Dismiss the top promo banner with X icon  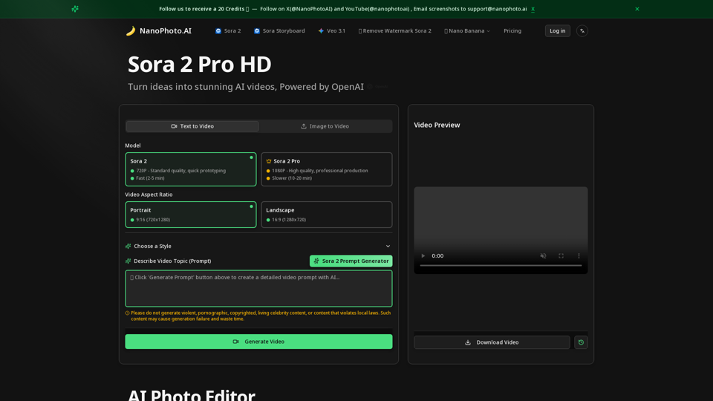637,9
